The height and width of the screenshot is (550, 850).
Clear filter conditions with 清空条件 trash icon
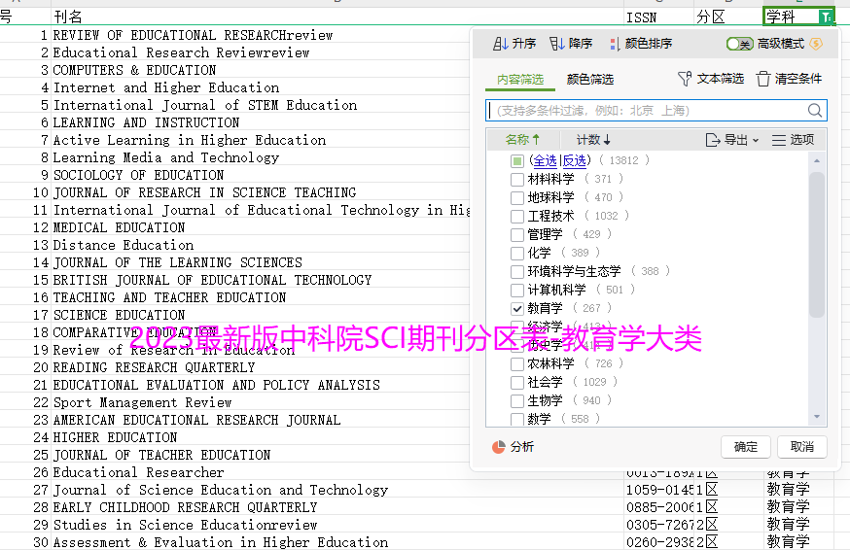pyautogui.click(x=763, y=79)
